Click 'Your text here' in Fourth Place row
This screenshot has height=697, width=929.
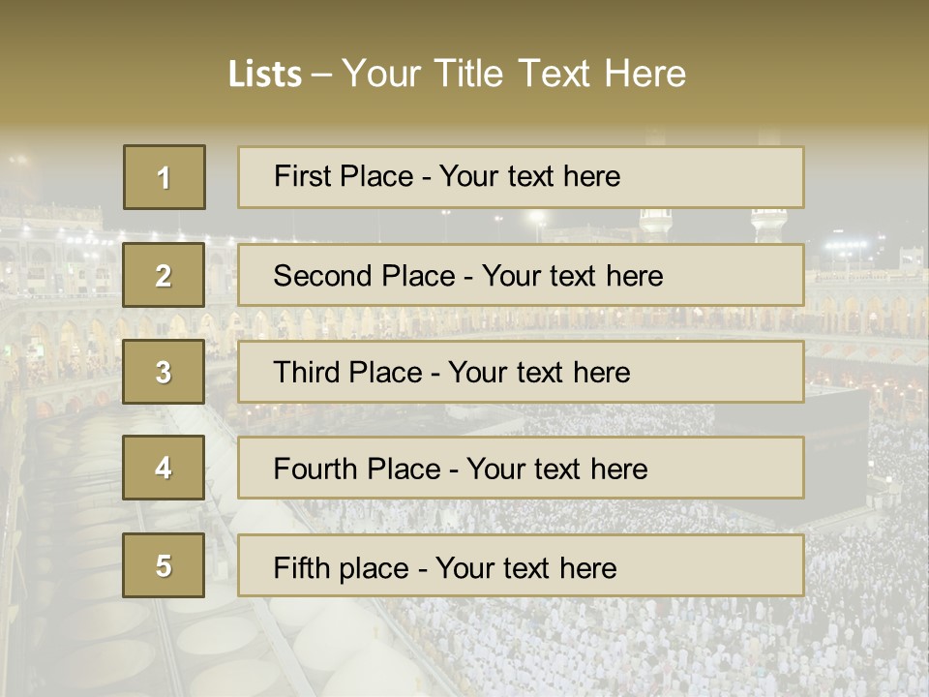click(x=556, y=470)
